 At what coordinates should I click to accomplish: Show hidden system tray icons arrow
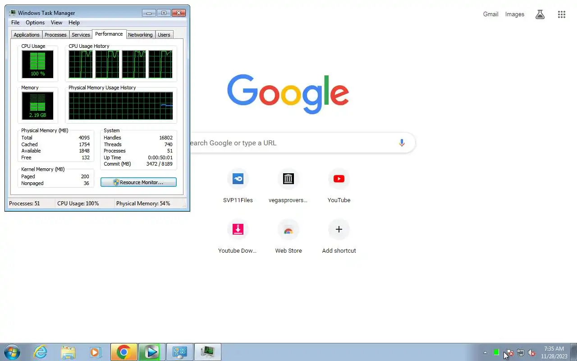coord(485,352)
